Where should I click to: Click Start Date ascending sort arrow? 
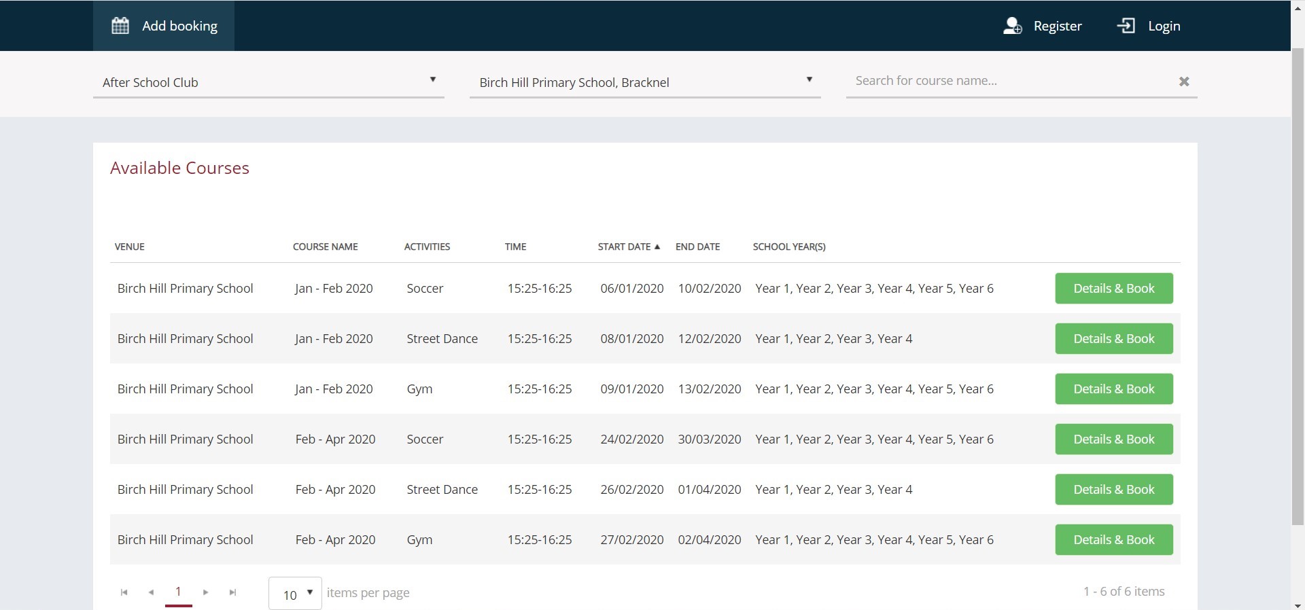pos(657,247)
